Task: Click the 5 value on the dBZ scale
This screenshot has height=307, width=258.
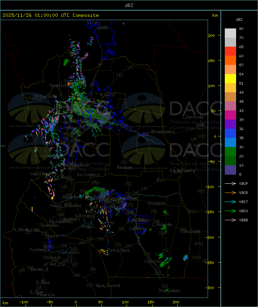Action: 240,174
